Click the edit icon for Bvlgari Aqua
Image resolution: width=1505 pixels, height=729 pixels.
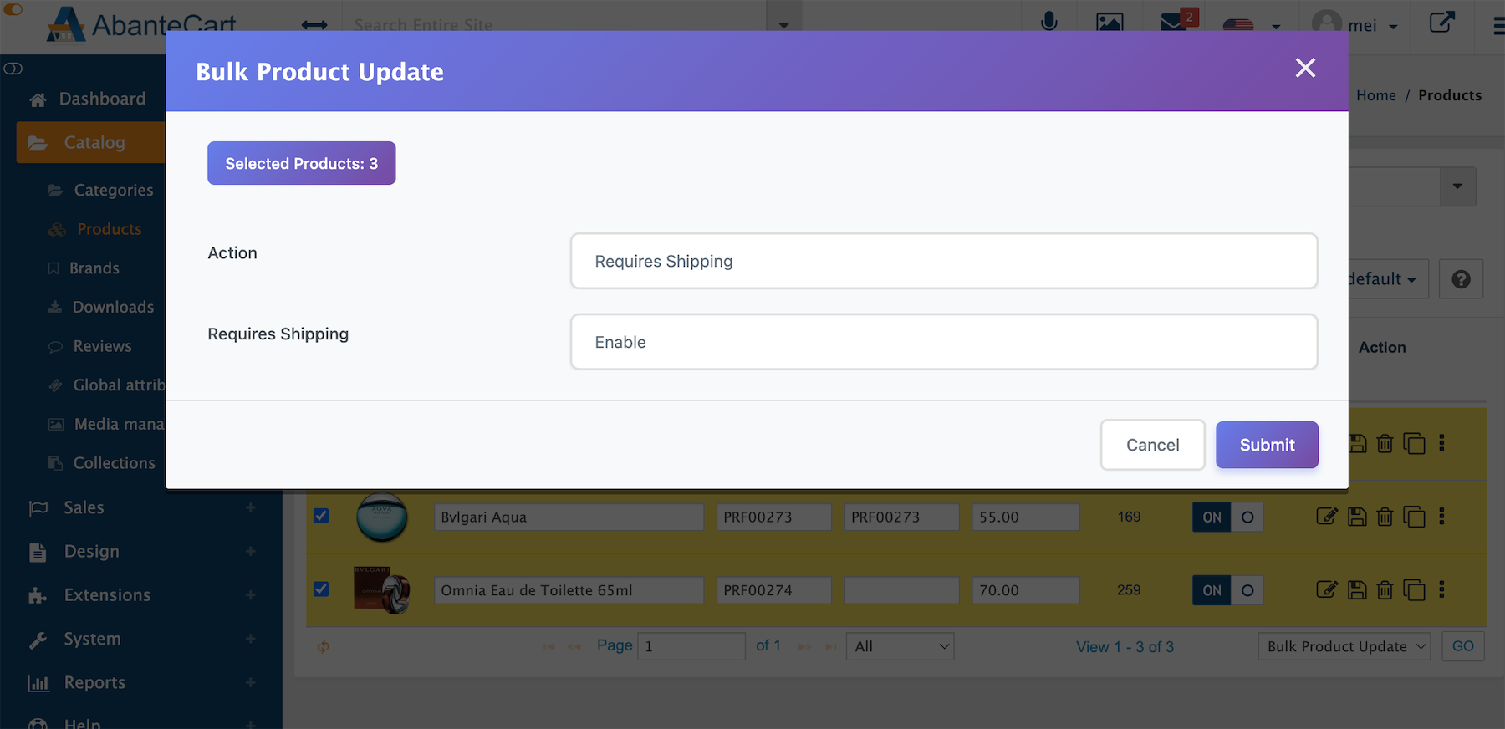click(1326, 517)
